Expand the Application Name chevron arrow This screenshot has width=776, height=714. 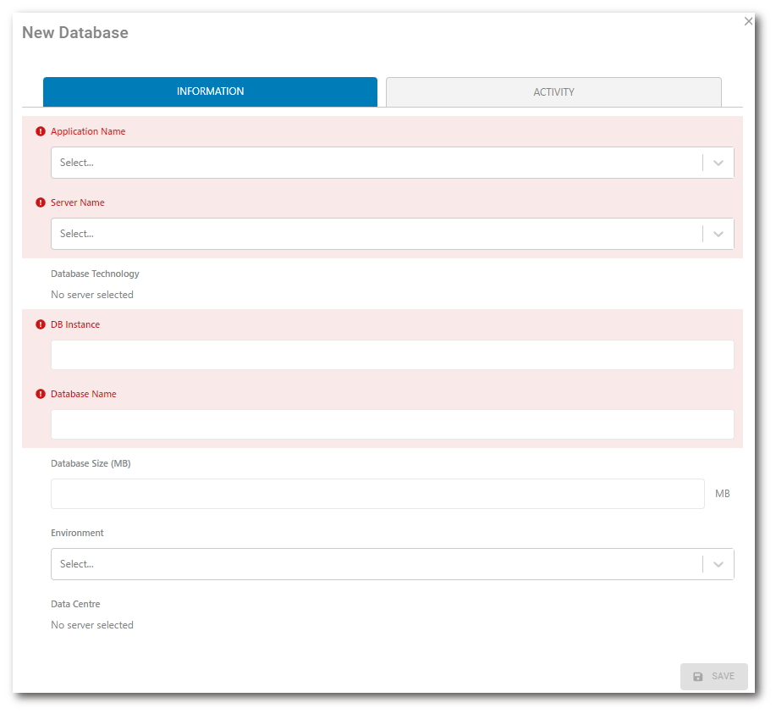[x=718, y=163]
